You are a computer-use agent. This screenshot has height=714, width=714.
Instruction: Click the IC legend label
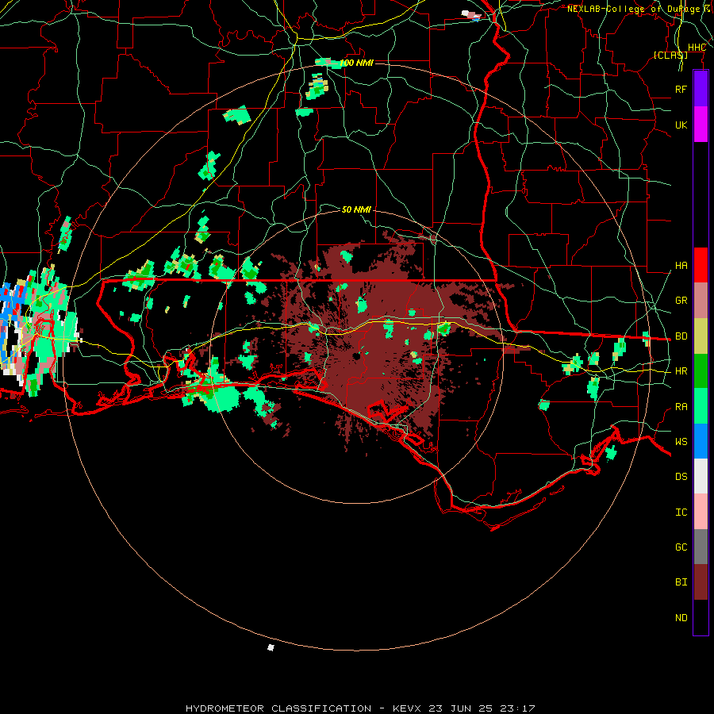pos(681,512)
